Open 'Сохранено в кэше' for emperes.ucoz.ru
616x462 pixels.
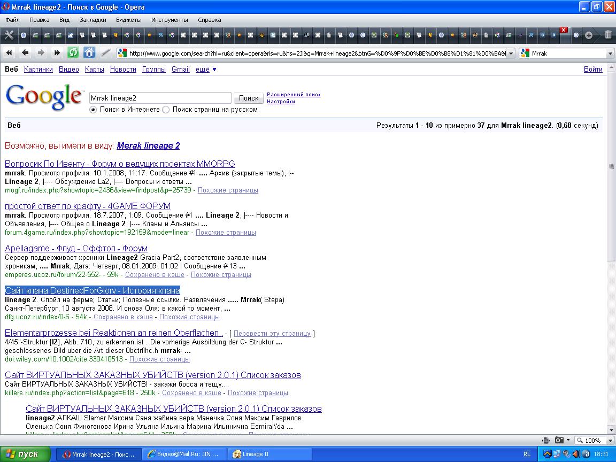(155, 275)
